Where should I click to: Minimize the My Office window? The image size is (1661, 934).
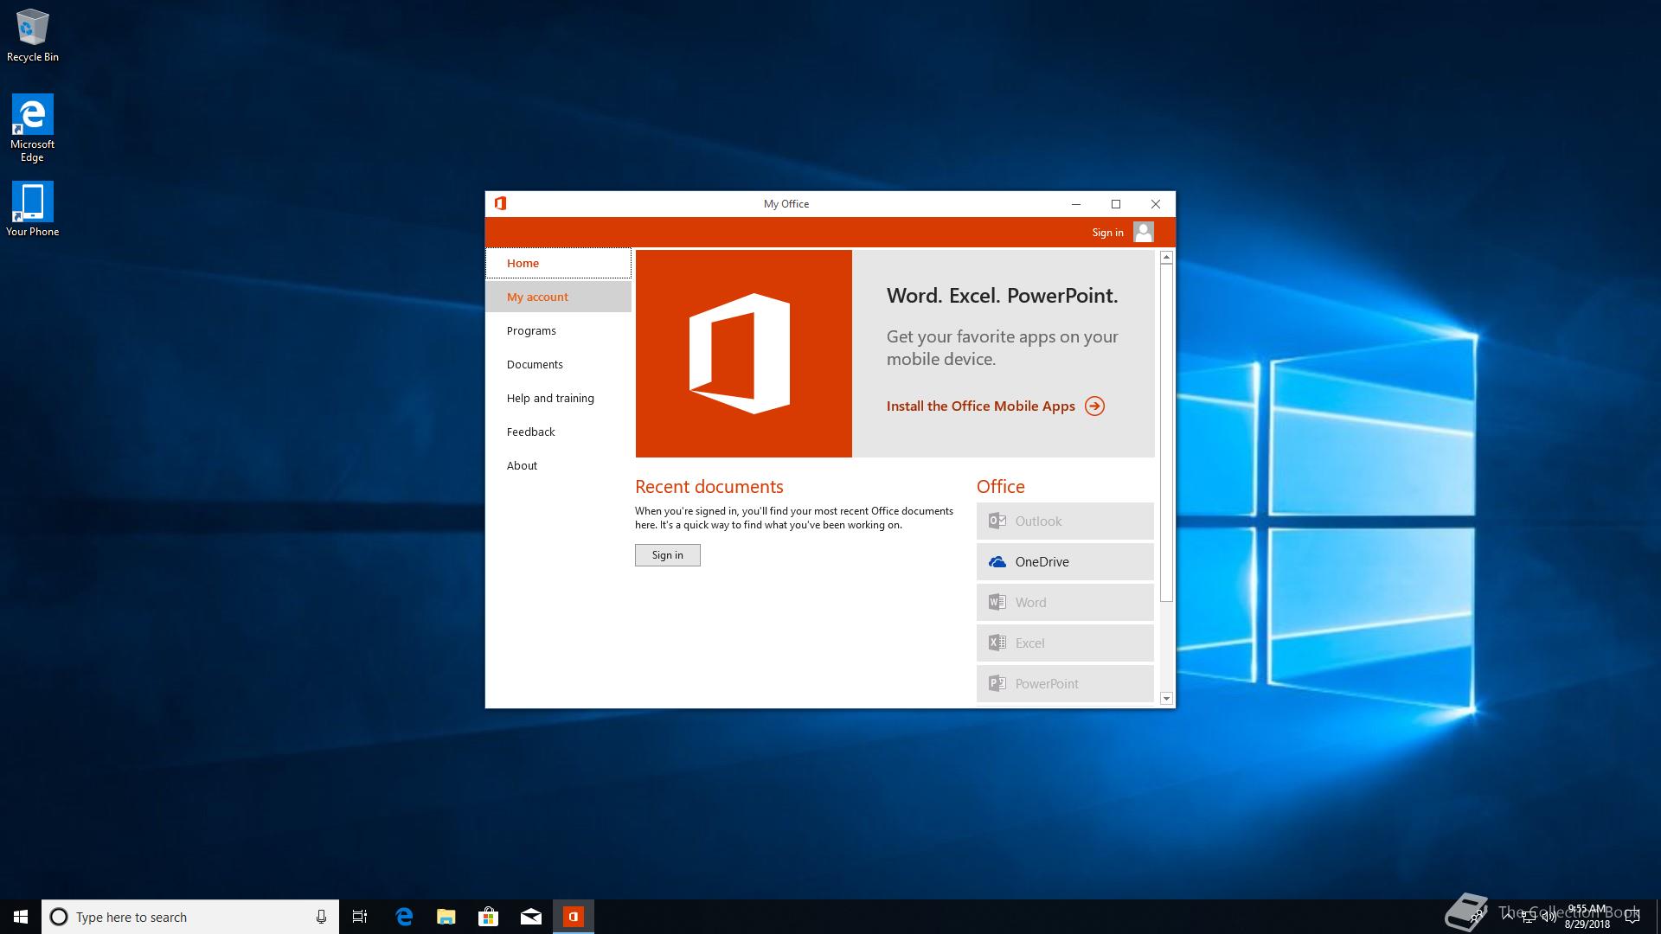tap(1076, 204)
